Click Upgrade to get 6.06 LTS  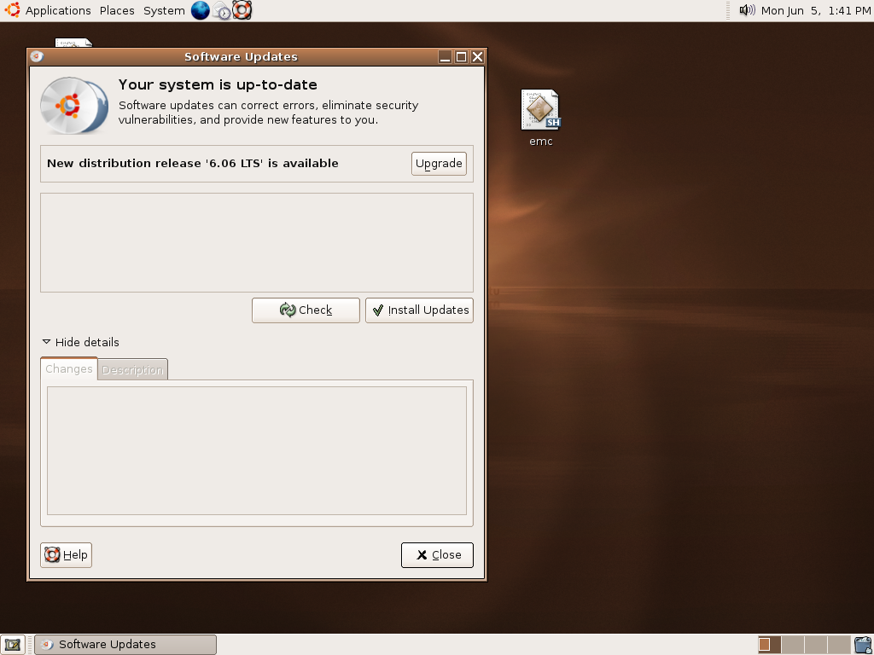click(439, 163)
